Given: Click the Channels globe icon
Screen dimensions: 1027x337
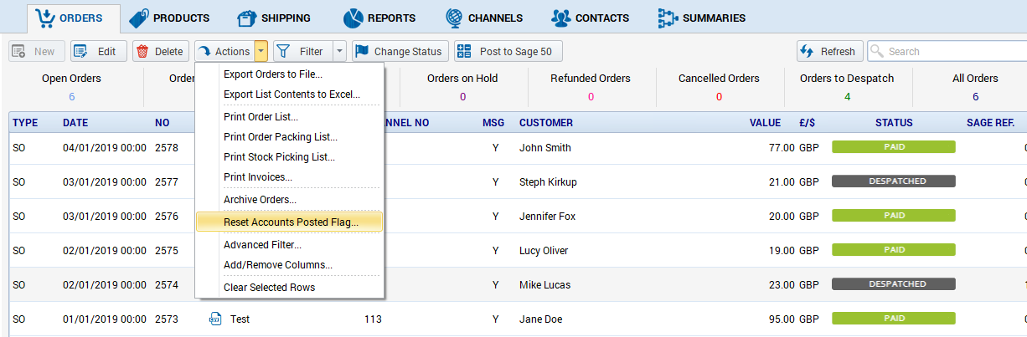Looking at the screenshot, I should [x=453, y=18].
